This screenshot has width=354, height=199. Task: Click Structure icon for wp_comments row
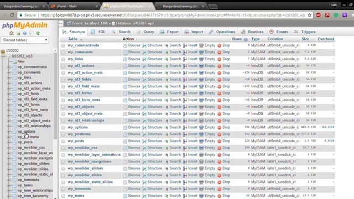tap(144, 53)
